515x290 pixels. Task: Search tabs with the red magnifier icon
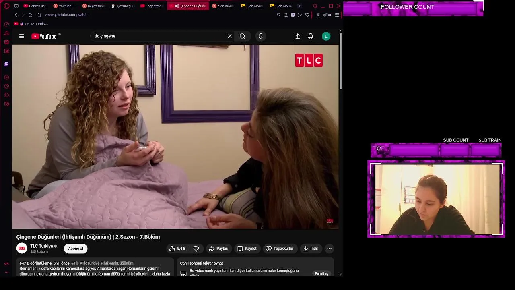(315, 6)
